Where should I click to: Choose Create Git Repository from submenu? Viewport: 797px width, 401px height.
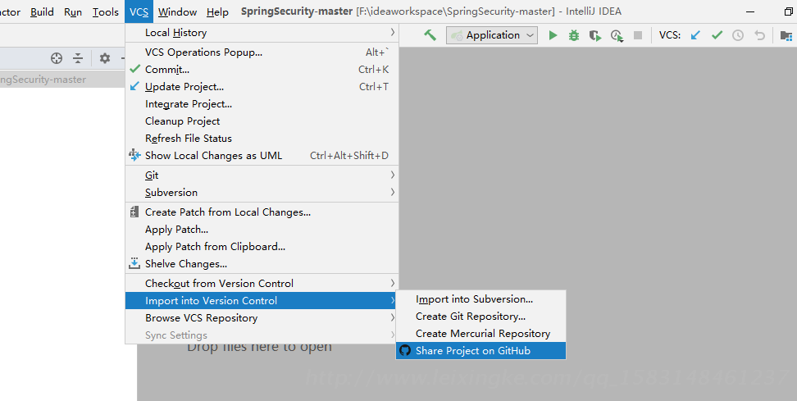coord(470,317)
